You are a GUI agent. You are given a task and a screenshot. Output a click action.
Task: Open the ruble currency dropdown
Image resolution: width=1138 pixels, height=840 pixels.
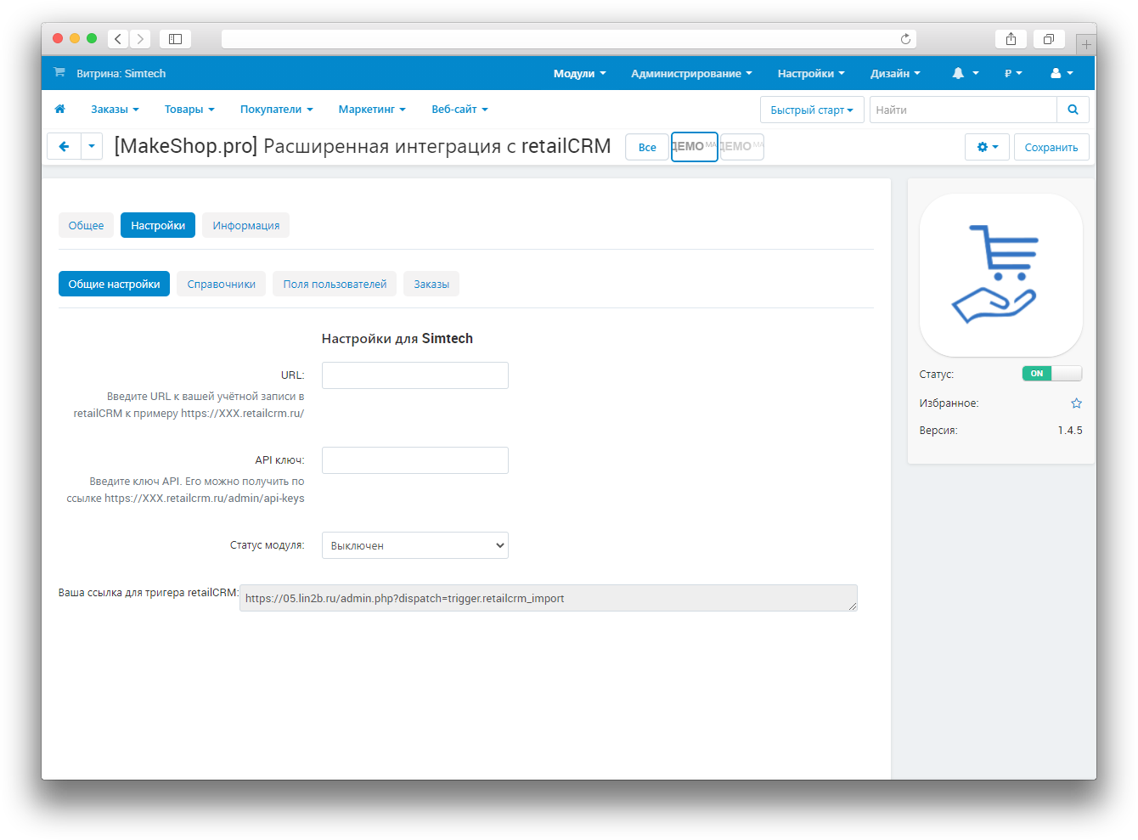pos(1012,74)
